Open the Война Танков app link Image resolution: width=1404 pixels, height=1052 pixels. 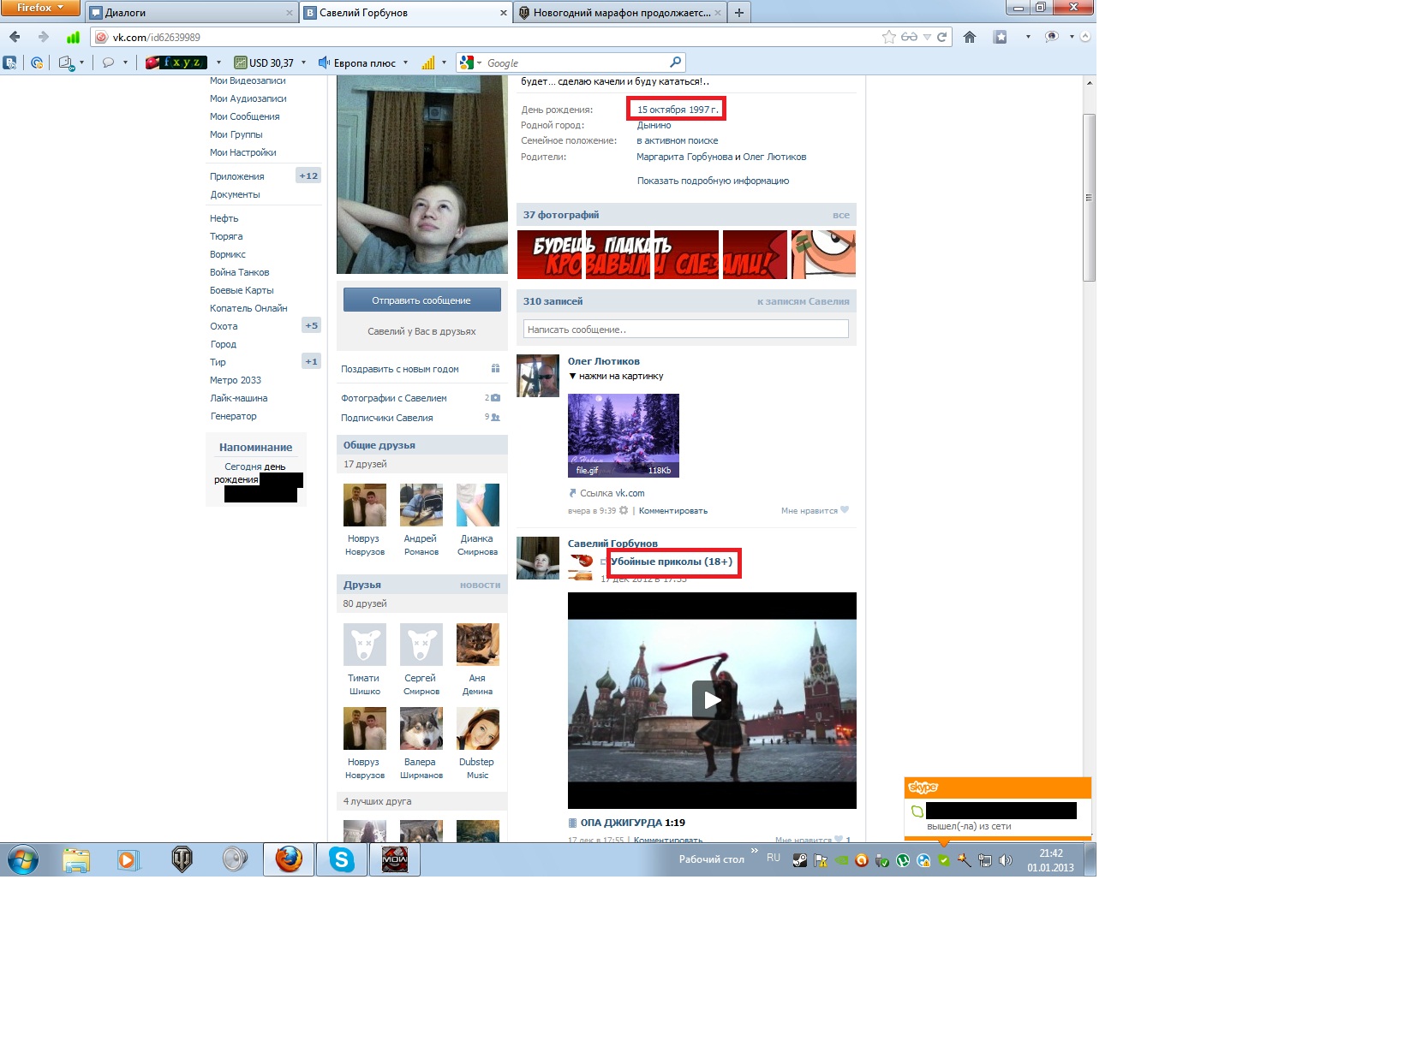coord(239,272)
